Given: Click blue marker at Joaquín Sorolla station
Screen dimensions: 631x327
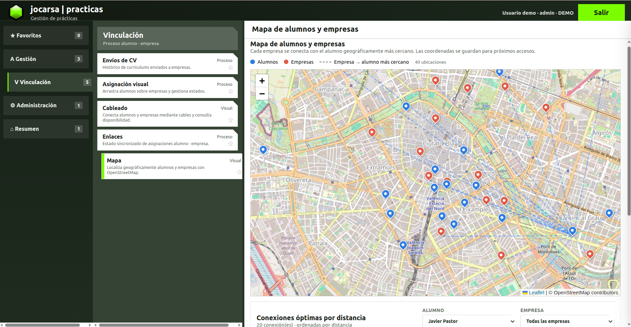Looking at the screenshot, I should tap(403, 245).
